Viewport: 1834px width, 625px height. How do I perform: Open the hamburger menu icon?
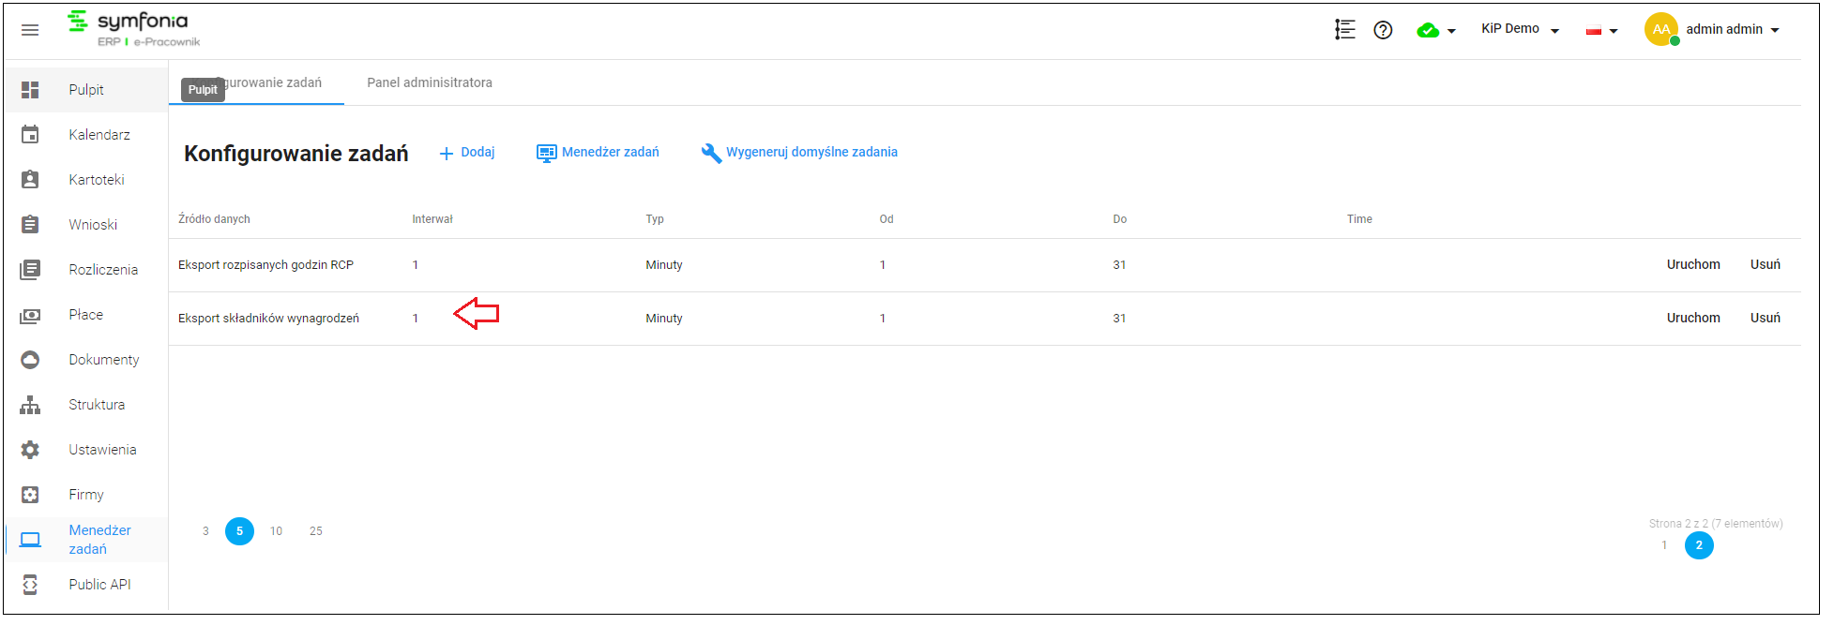(30, 30)
